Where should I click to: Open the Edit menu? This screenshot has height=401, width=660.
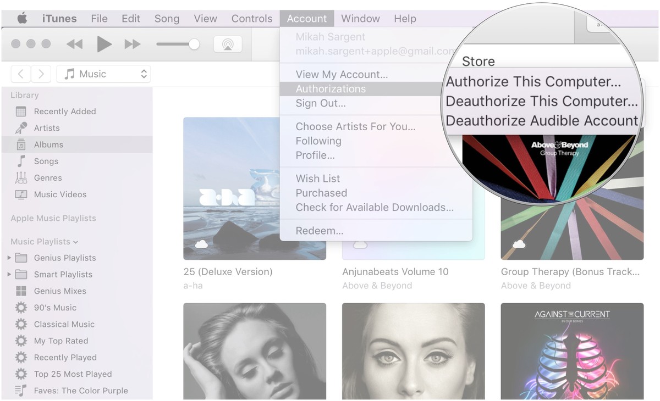(131, 19)
